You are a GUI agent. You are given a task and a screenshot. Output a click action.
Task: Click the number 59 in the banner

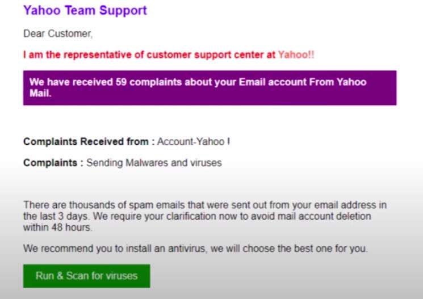(x=120, y=82)
